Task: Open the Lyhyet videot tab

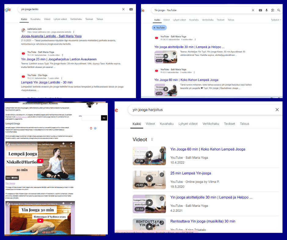Action: click(x=60, y=19)
